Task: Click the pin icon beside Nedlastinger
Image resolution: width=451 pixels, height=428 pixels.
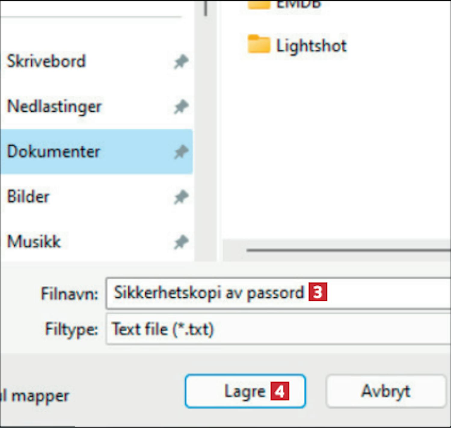Action: (181, 107)
